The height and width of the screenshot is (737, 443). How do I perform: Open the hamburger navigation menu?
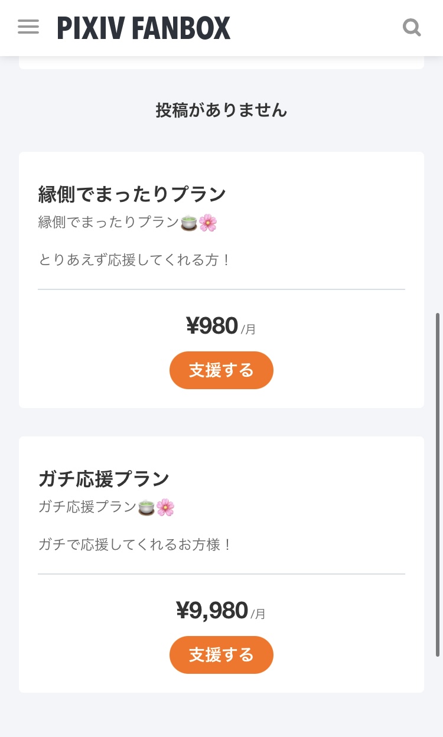(x=28, y=27)
